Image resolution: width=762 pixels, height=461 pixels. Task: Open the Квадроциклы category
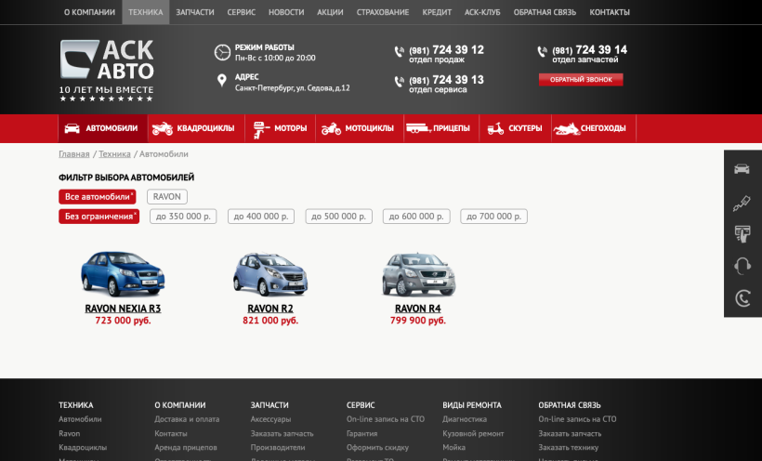[196, 128]
